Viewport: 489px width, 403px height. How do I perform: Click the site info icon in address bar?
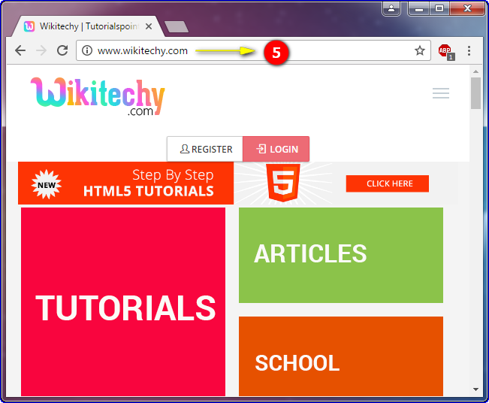click(x=87, y=51)
